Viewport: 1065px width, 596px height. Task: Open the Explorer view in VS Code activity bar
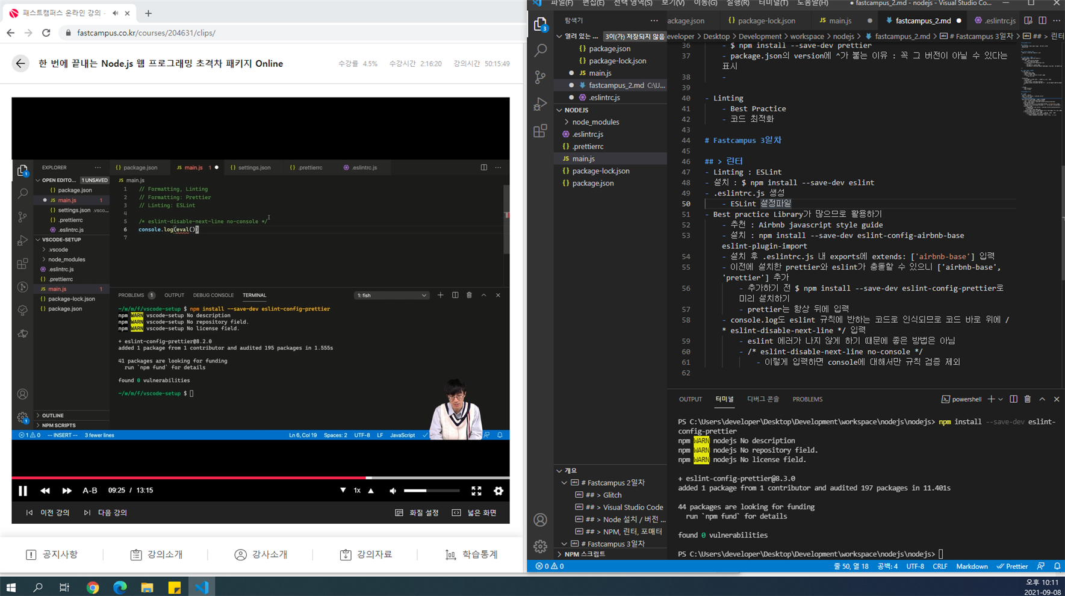[540, 24]
